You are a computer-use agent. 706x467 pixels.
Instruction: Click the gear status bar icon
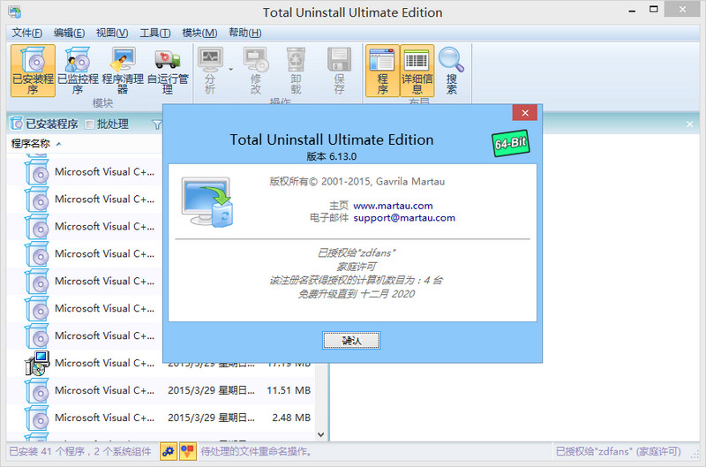(168, 451)
